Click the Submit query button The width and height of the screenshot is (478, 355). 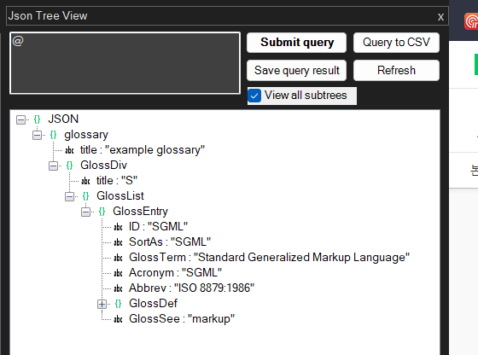coord(296,43)
